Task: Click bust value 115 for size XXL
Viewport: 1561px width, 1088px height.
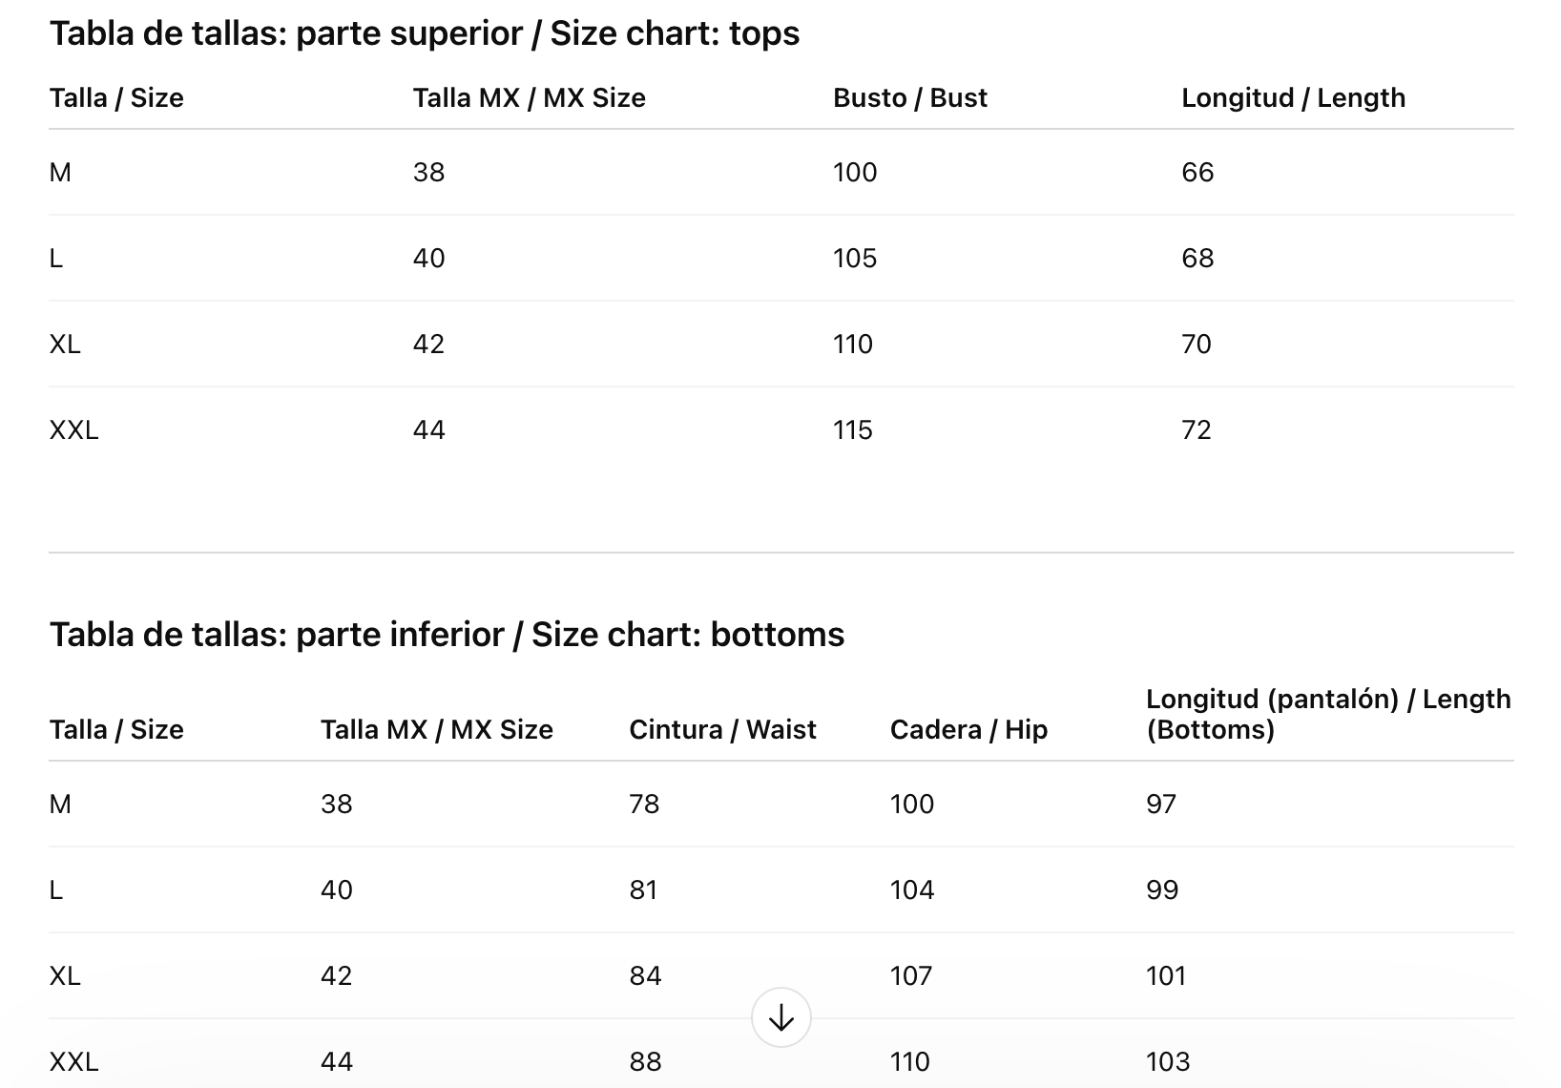Action: tap(852, 430)
